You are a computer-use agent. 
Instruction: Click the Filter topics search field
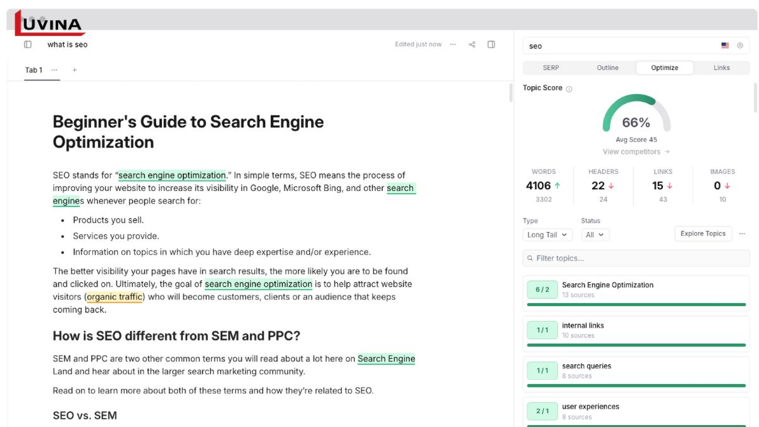636,258
